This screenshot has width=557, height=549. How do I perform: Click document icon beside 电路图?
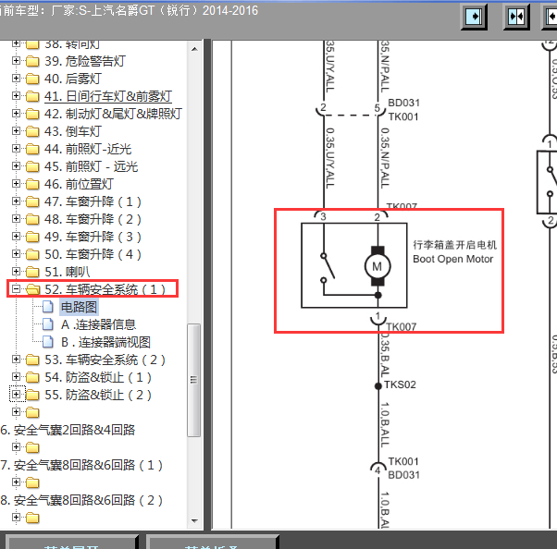(x=47, y=307)
